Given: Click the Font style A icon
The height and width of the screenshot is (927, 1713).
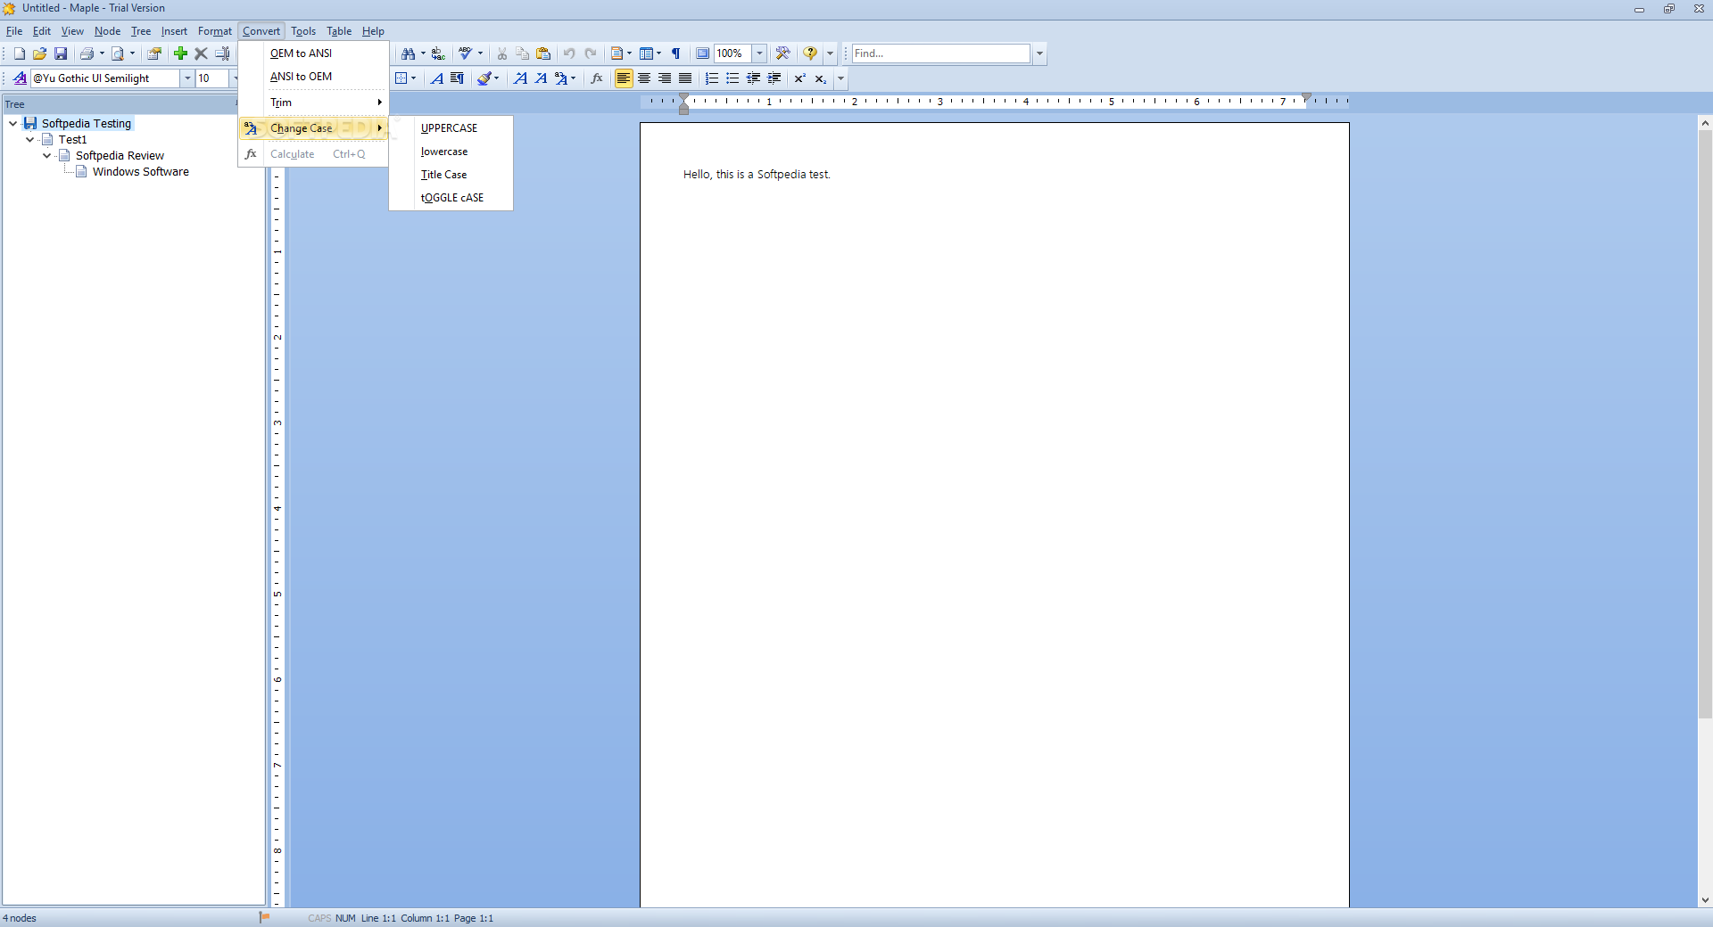Looking at the screenshot, I should point(436,78).
